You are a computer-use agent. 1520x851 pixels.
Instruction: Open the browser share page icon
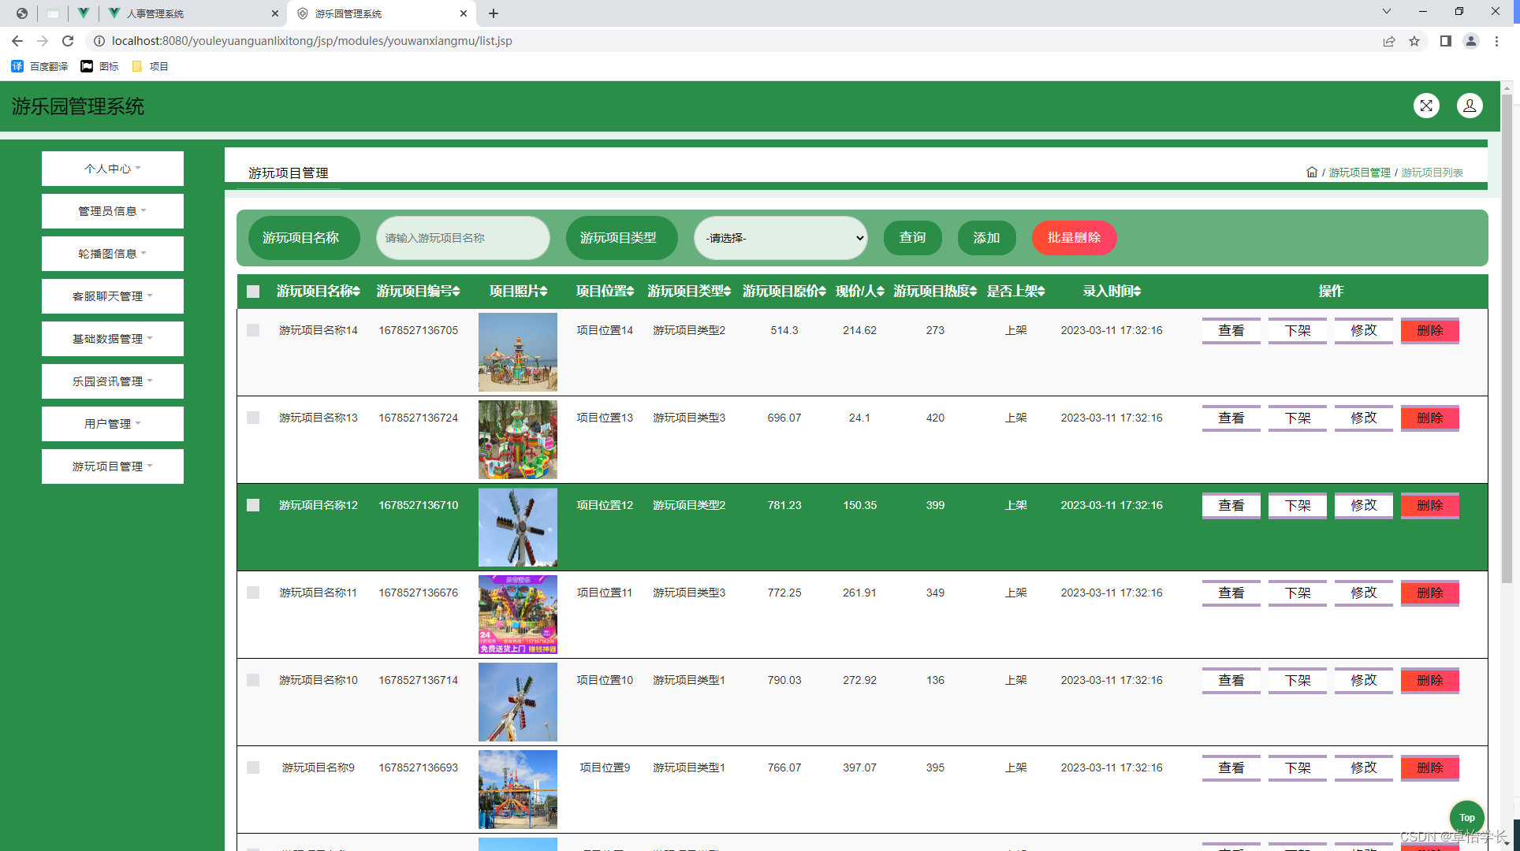pos(1389,41)
